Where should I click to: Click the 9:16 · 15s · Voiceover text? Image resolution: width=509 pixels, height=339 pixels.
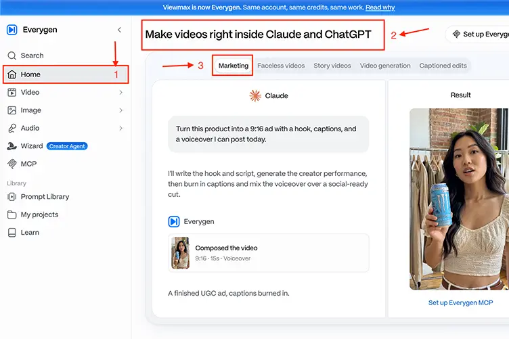(223, 258)
